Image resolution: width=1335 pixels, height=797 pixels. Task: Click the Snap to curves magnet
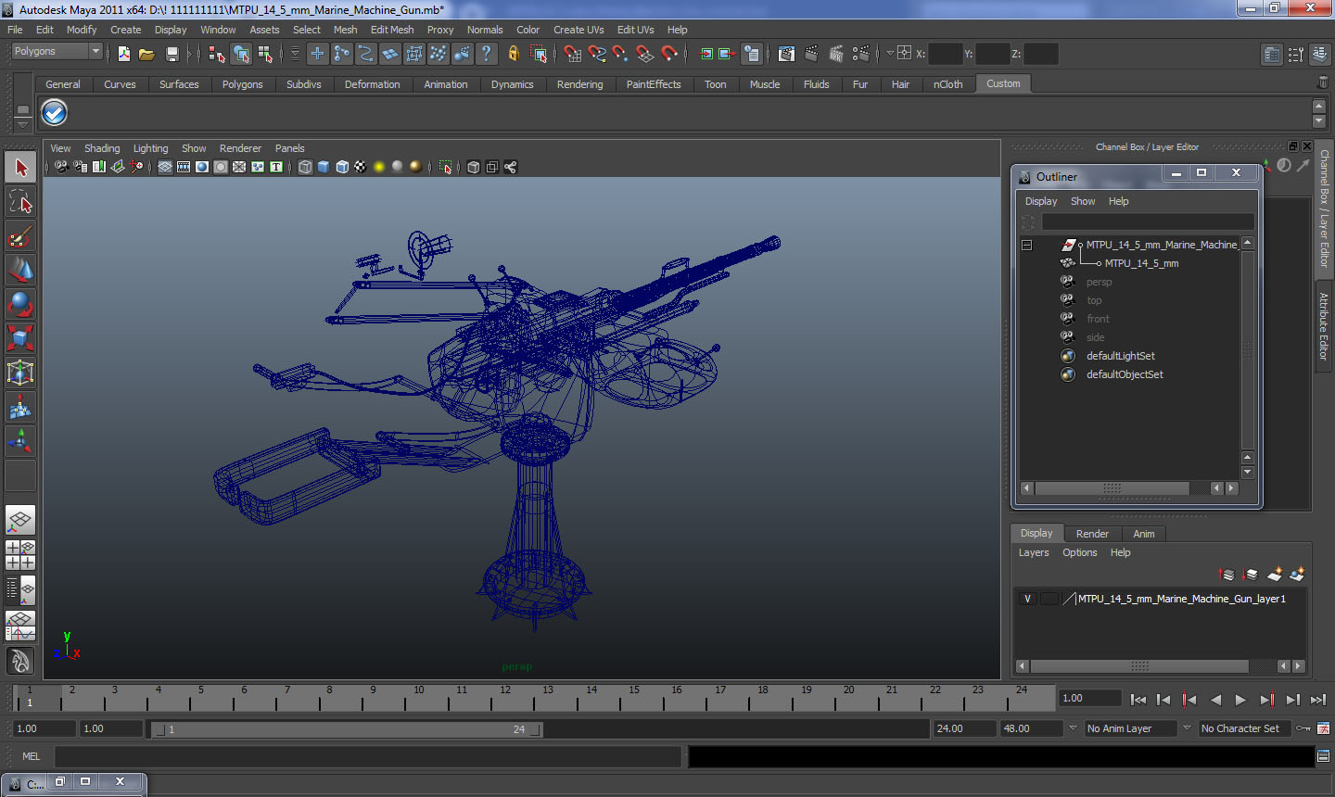click(x=597, y=54)
